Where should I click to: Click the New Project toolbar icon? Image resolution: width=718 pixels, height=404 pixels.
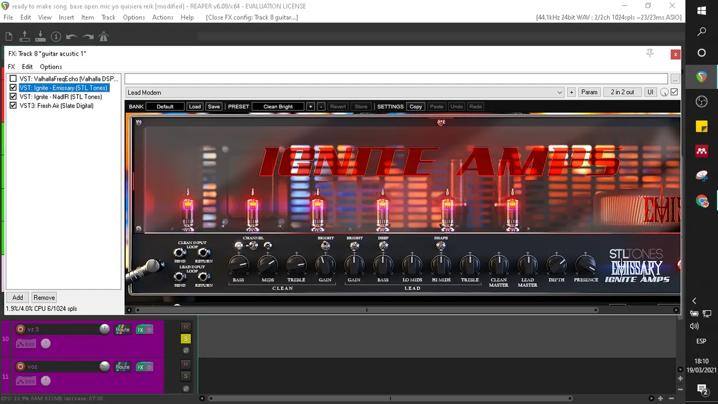(9, 36)
